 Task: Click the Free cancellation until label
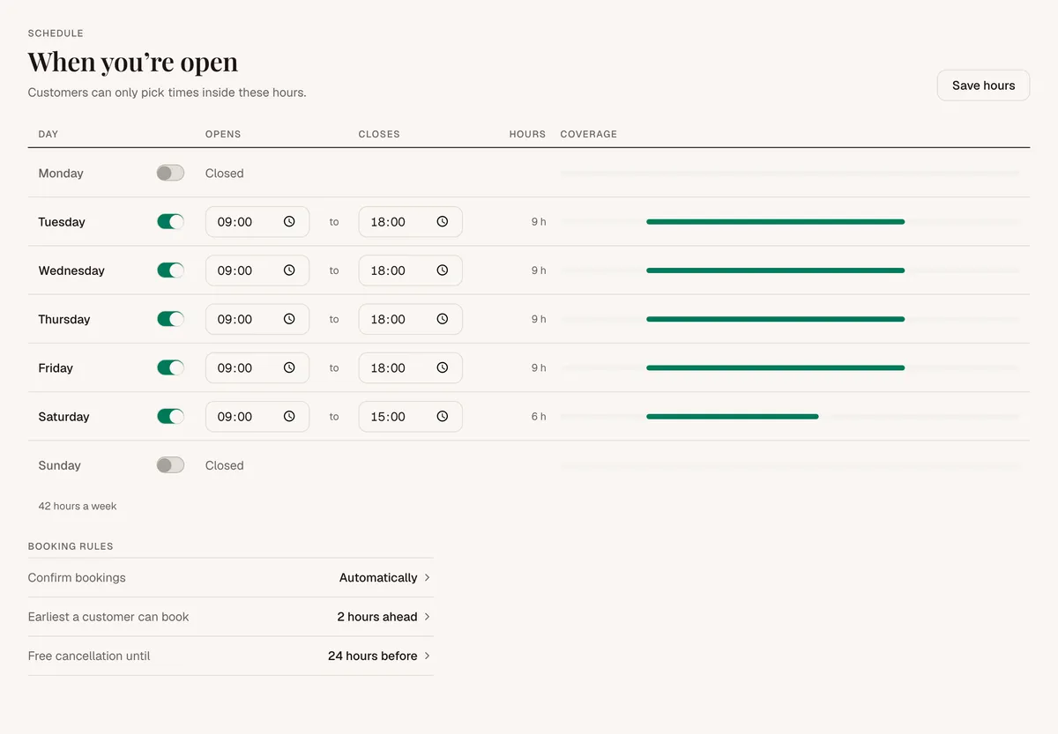coord(89,656)
